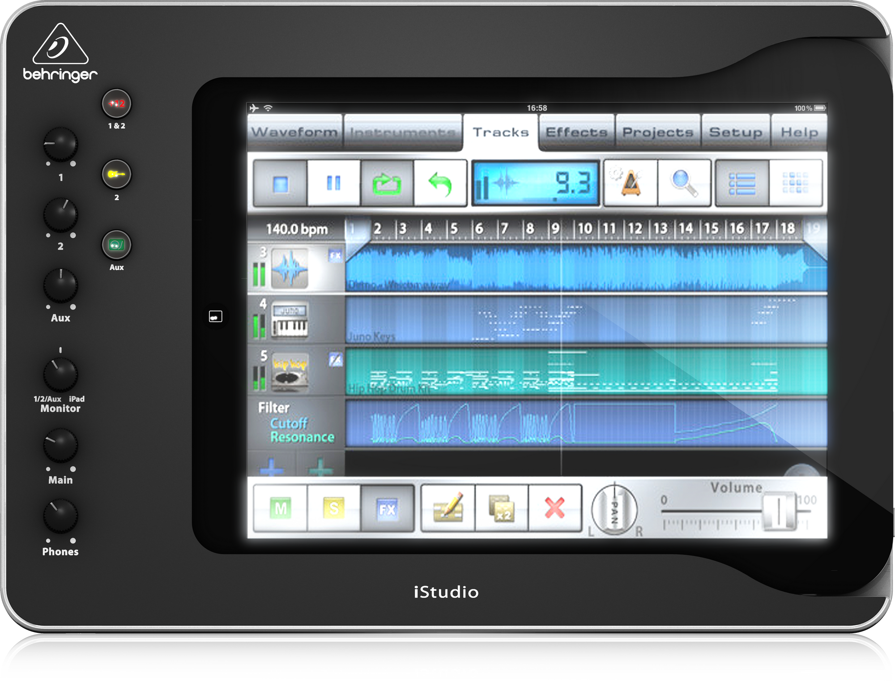
Task: Switch to the Waveform tab
Action: click(x=294, y=132)
